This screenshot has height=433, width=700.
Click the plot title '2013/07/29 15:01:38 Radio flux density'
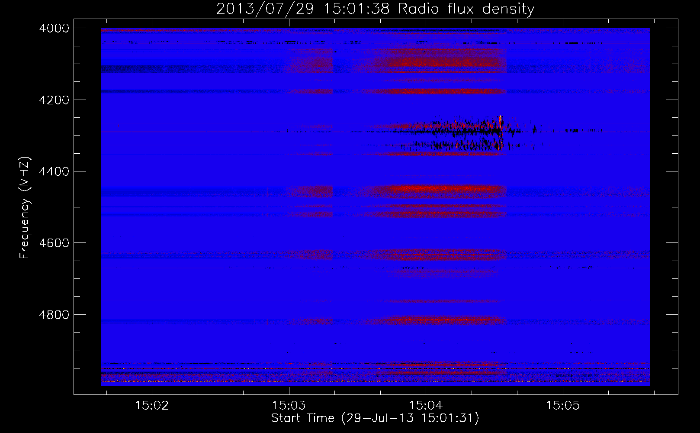(375, 9)
